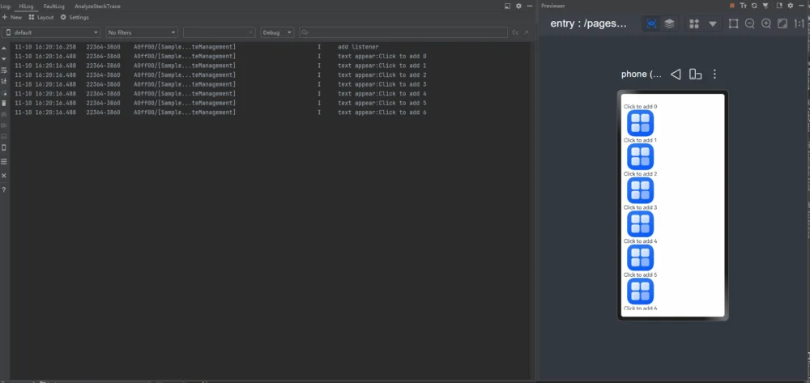The width and height of the screenshot is (810, 383).
Task: Reset preview zoom with 1:1 button
Action: tap(799, 23)
